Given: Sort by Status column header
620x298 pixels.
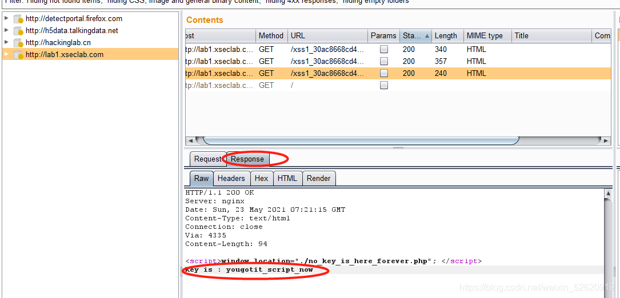Looking at the screenshot, I should 415,35.
